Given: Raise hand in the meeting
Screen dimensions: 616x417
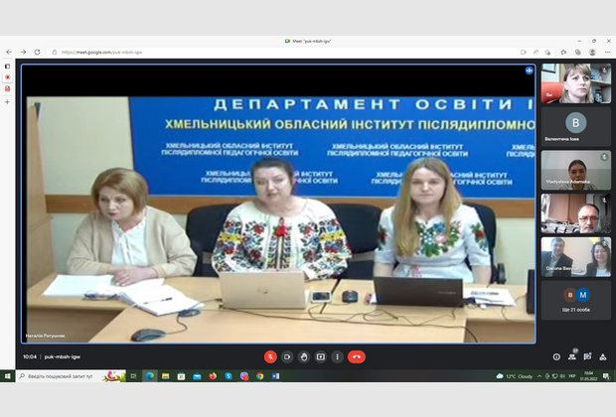Looking at the screenshot, I should [304, 356].
